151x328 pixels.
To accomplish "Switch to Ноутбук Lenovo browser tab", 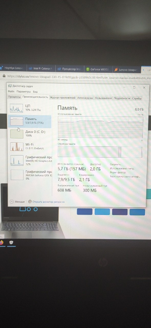I will 13,68.
